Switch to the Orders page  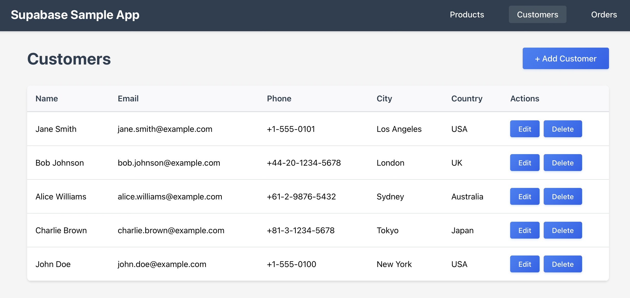(604, 15)
